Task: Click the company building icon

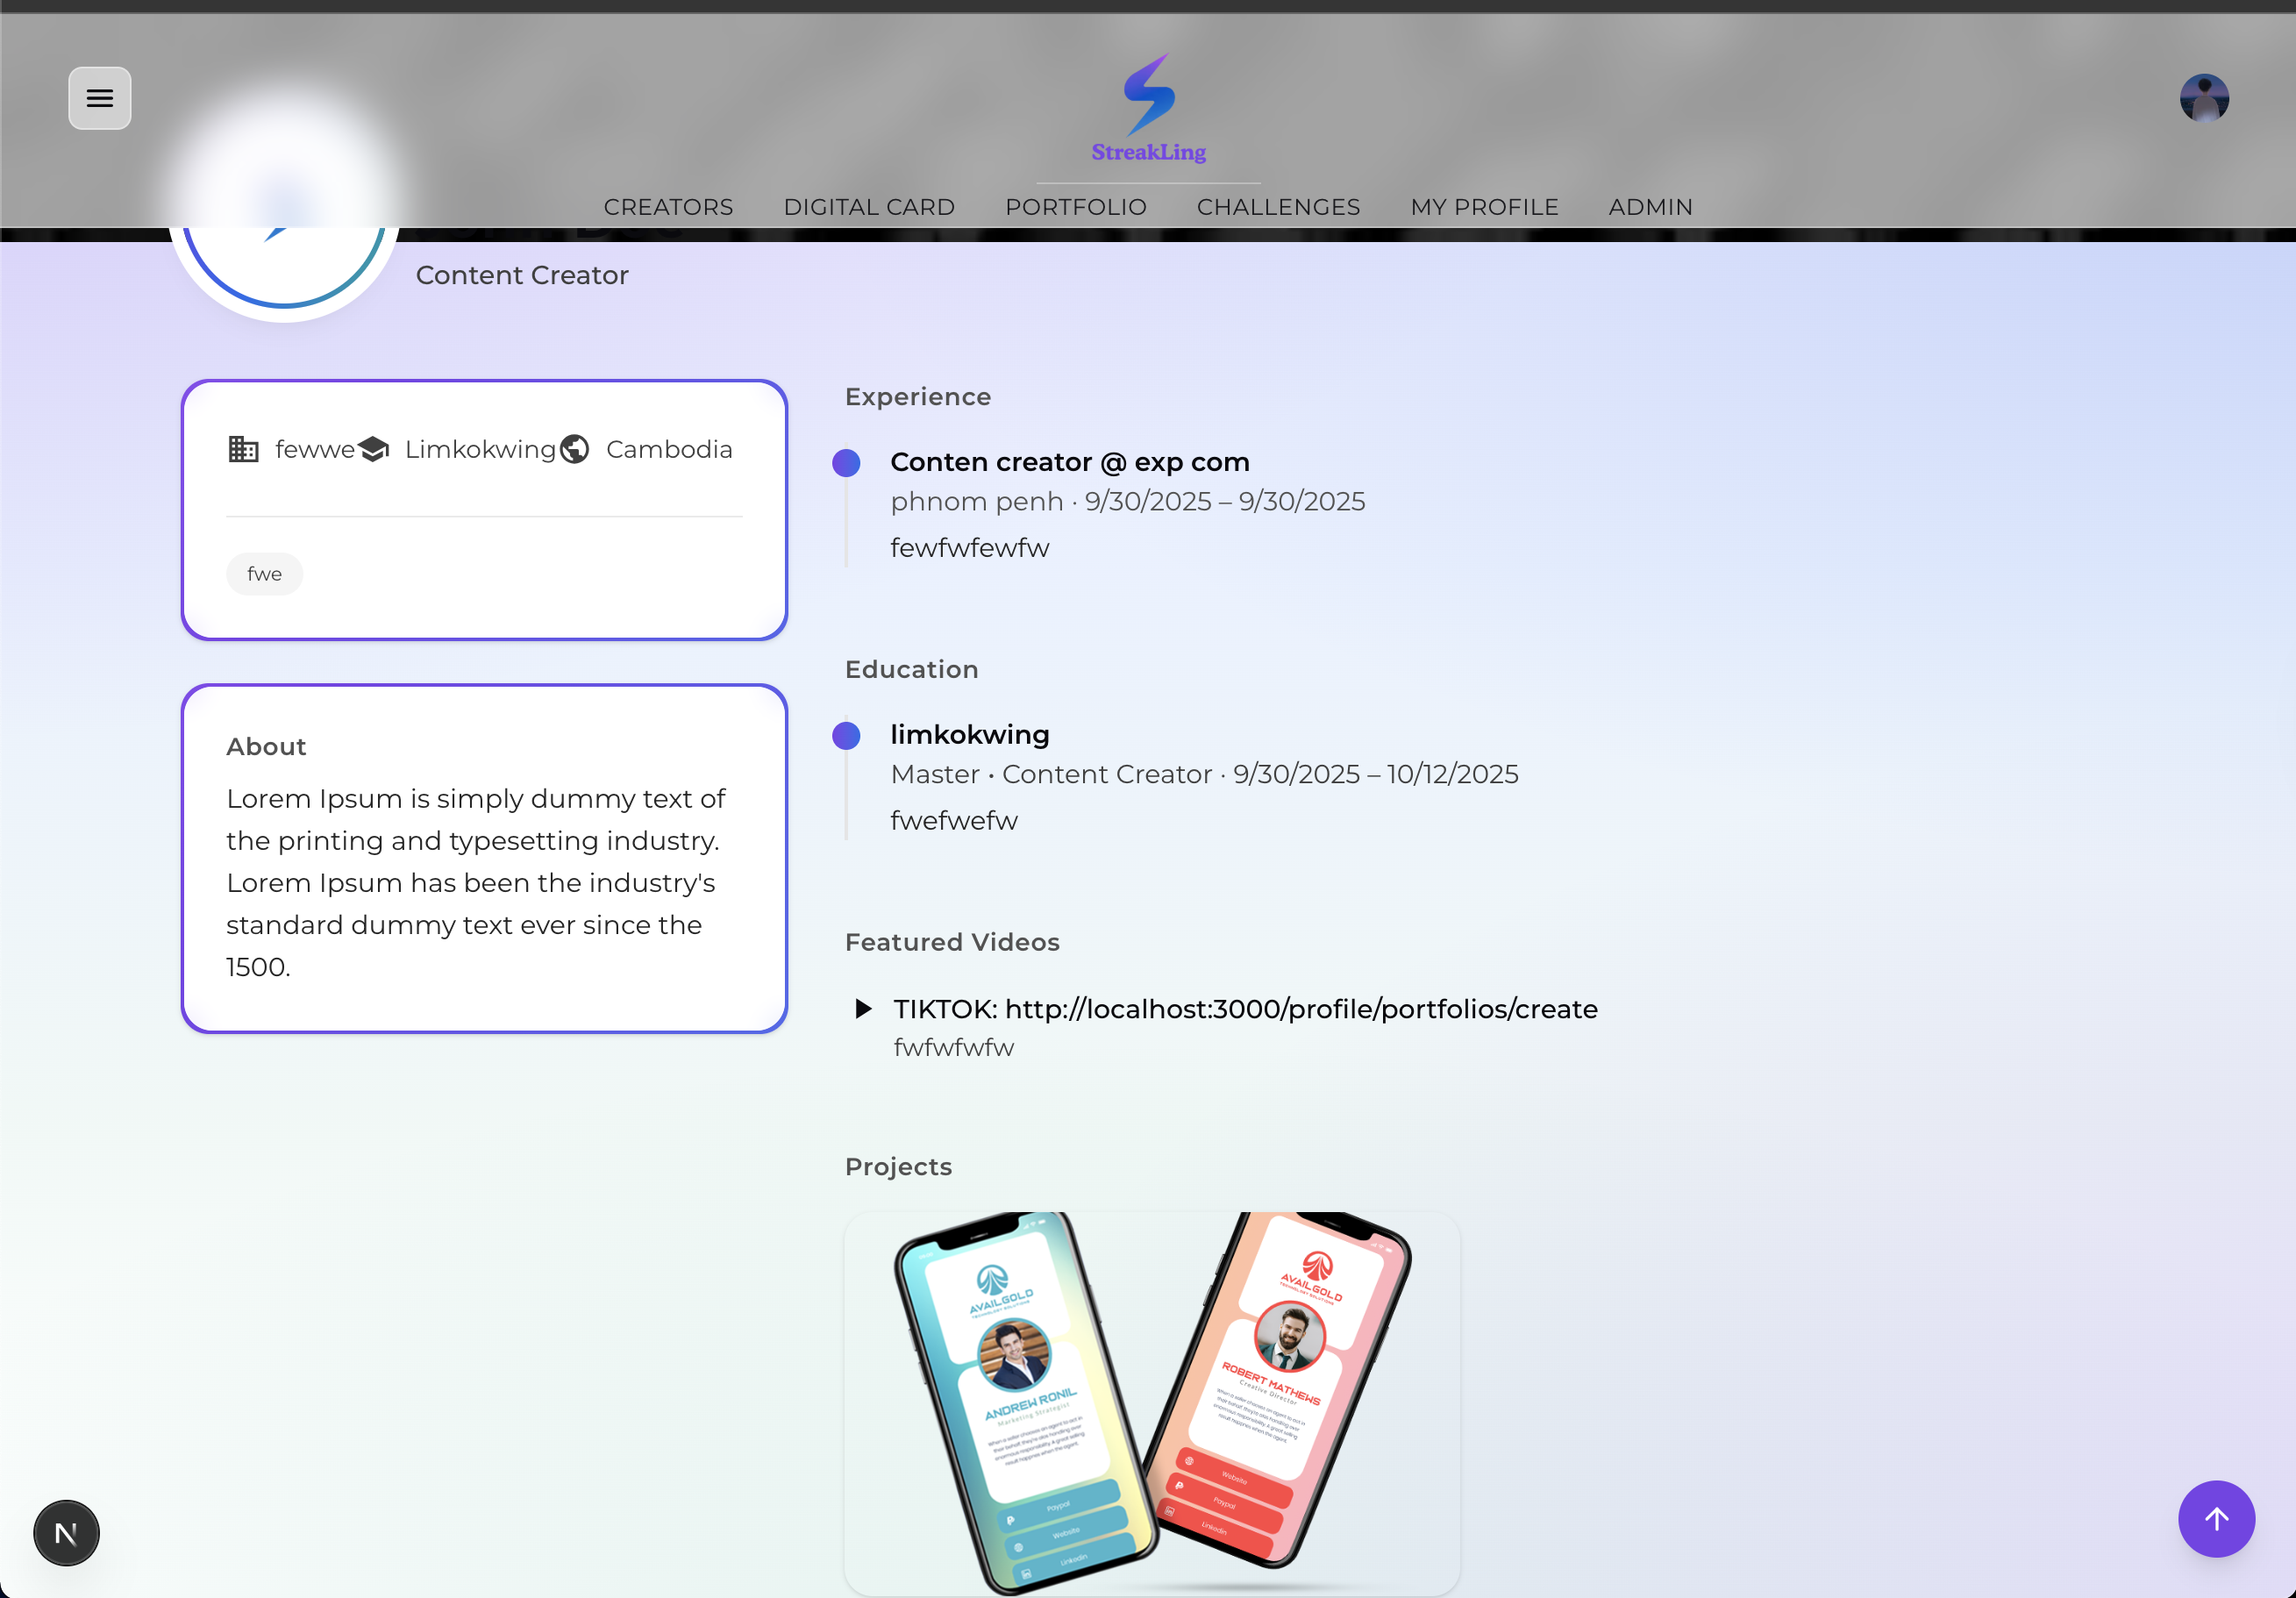Action: (243, 449)
